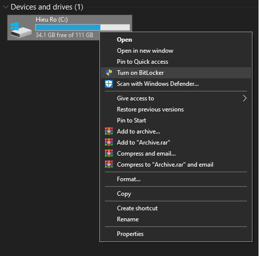The width and height of the screenshot is (259, 256).
Task: Click WinRAR icon beside Compress and email...
Action: pos(109,154)
